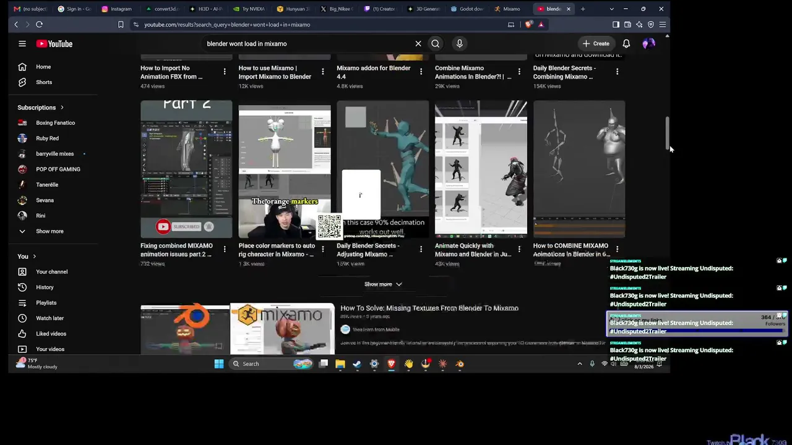Click the page vertical scrollbar thumb
Screen dimensions: 792x445
point(667,132)
